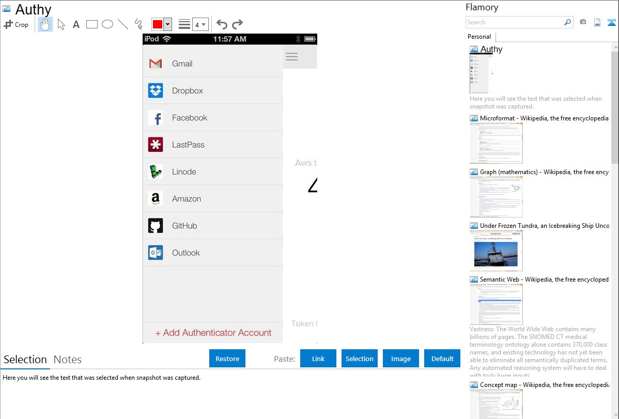This screenshot has width=619, height=419.
Task: Select the Crop tool
Action: pyautogui.click(x=16, y=24)
